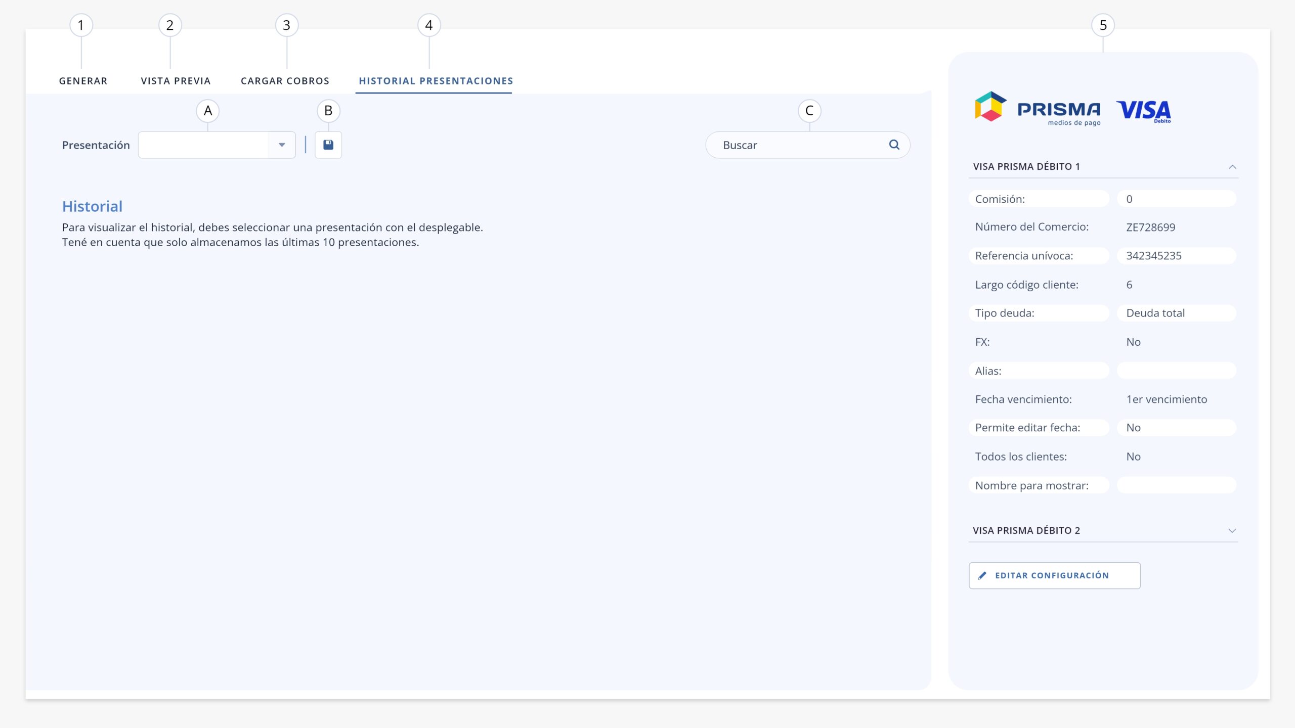Expand the Visa Prisma Débito 2 section

click(x=1232, y=531)
